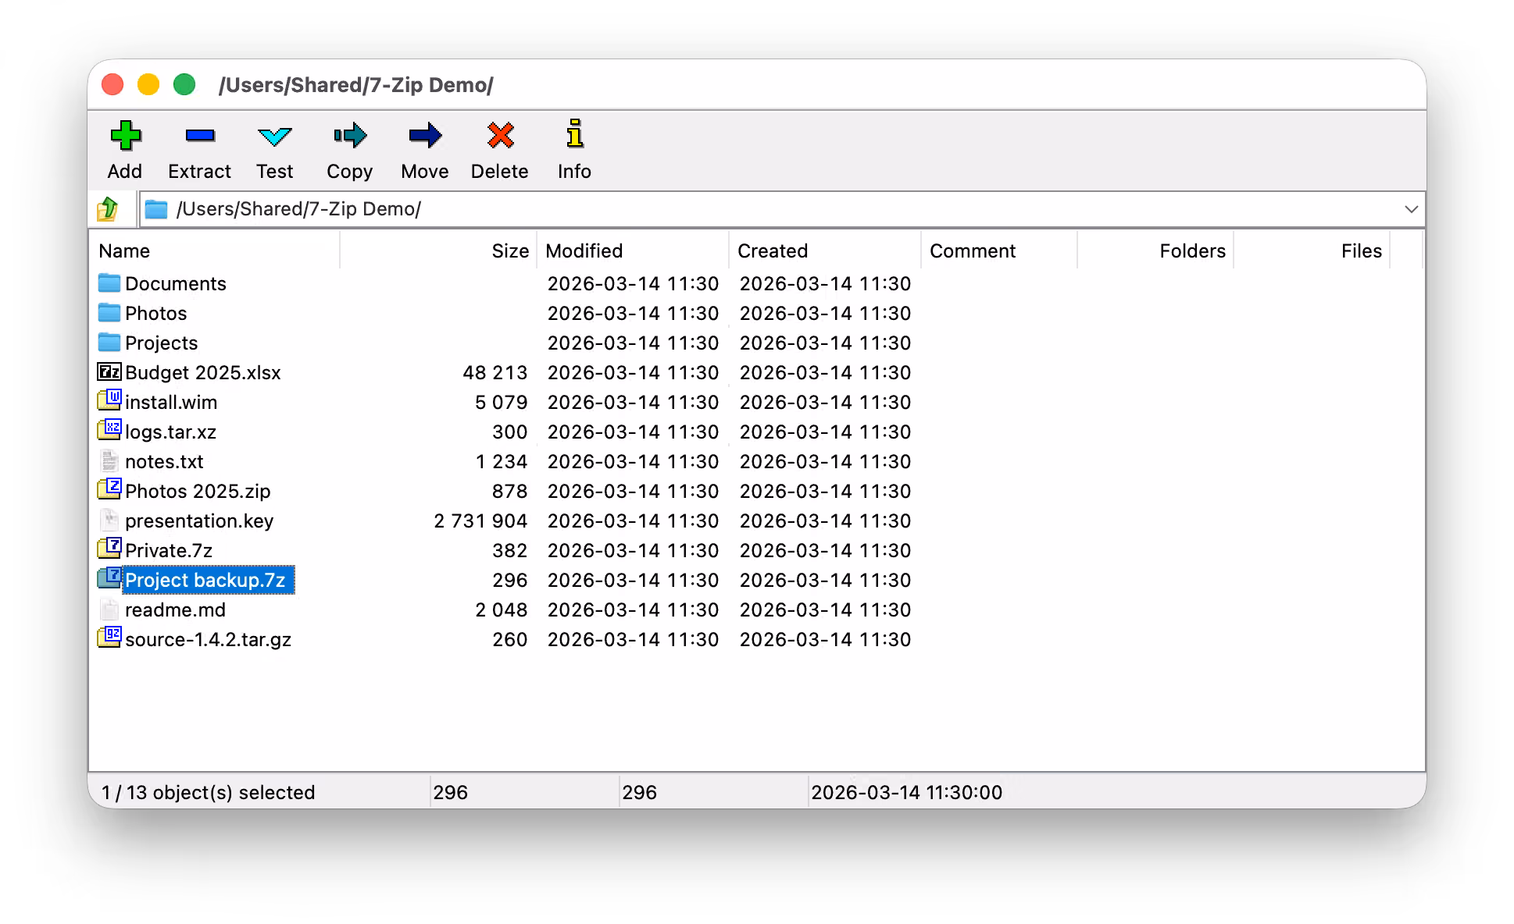Click the Budget 2025.xlsx file icon
1514x924 pixels.
point(109,371)
